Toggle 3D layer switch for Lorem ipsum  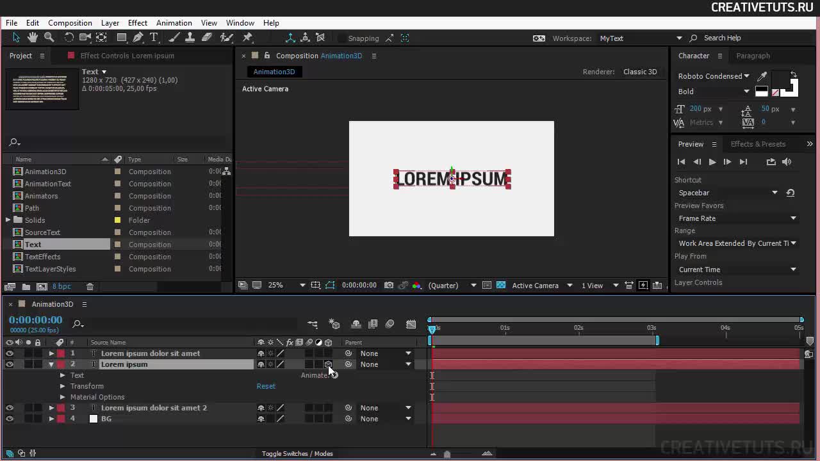[x=328, y=364]
